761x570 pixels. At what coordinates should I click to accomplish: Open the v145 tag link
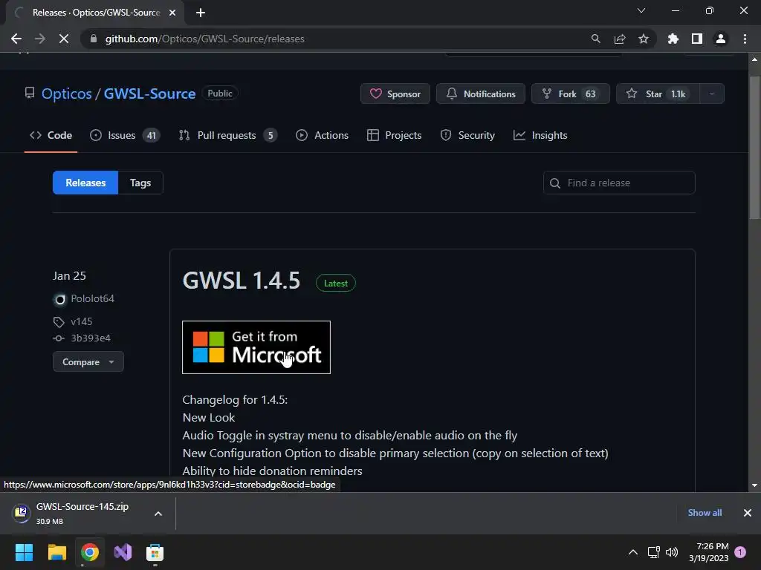click(x=82, y=321)
